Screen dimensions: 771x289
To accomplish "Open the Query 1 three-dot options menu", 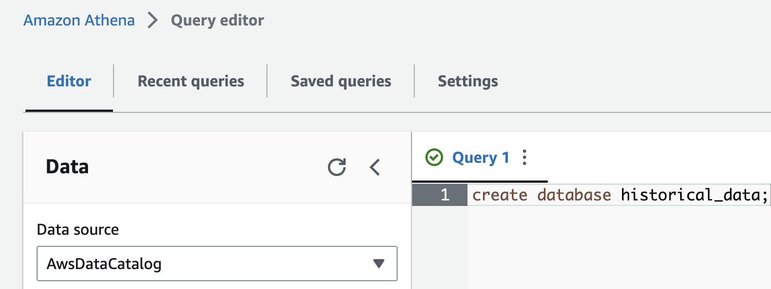I will point(525,158).
